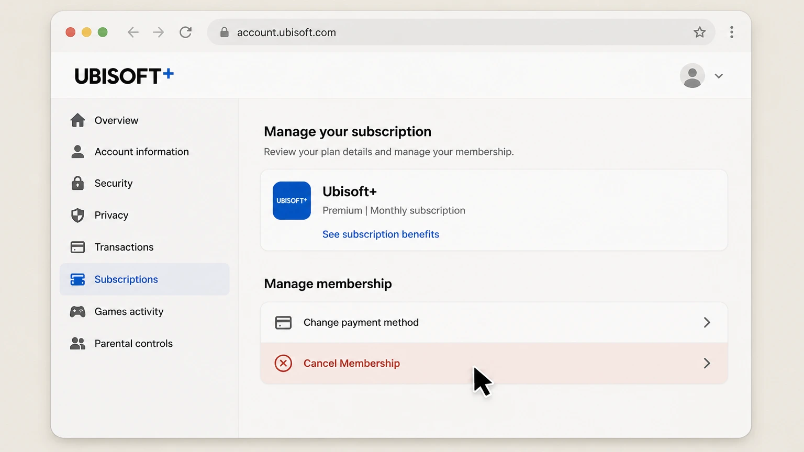This screenshot has width=804, height=452.
Task: Select the Subscriptions sidebar item
Action: 144,279
